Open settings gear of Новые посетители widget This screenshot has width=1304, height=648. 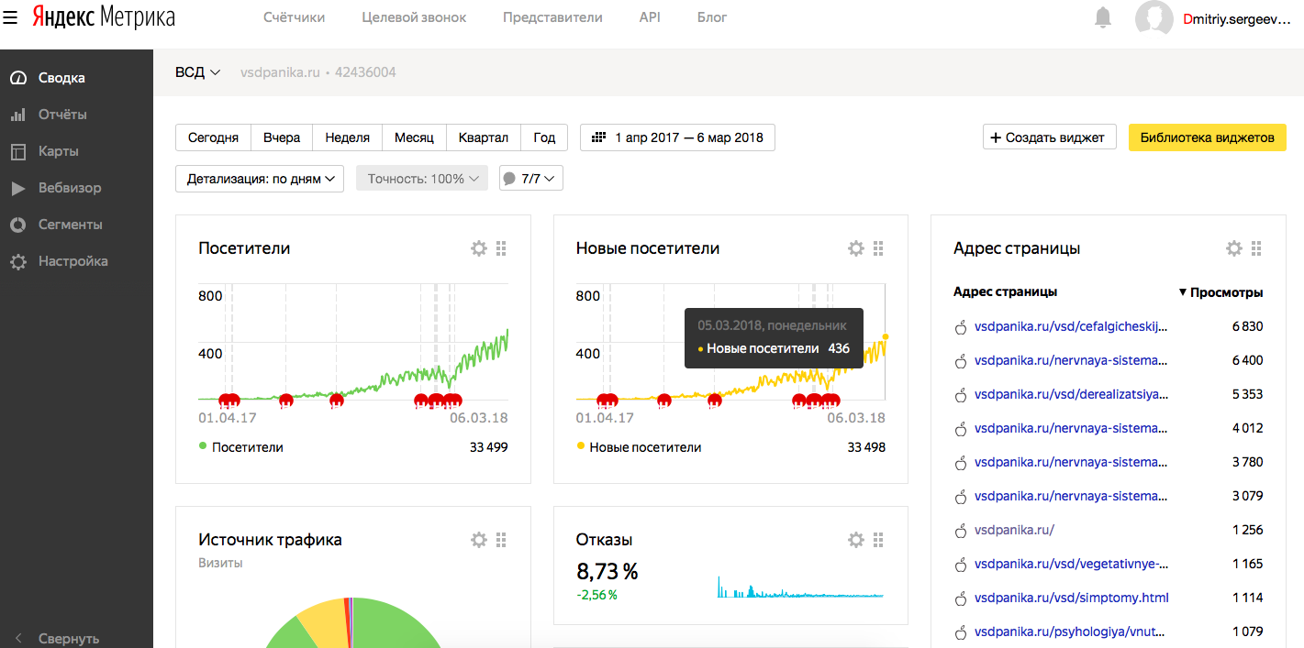pyautogui.click(x=855, y=248)
